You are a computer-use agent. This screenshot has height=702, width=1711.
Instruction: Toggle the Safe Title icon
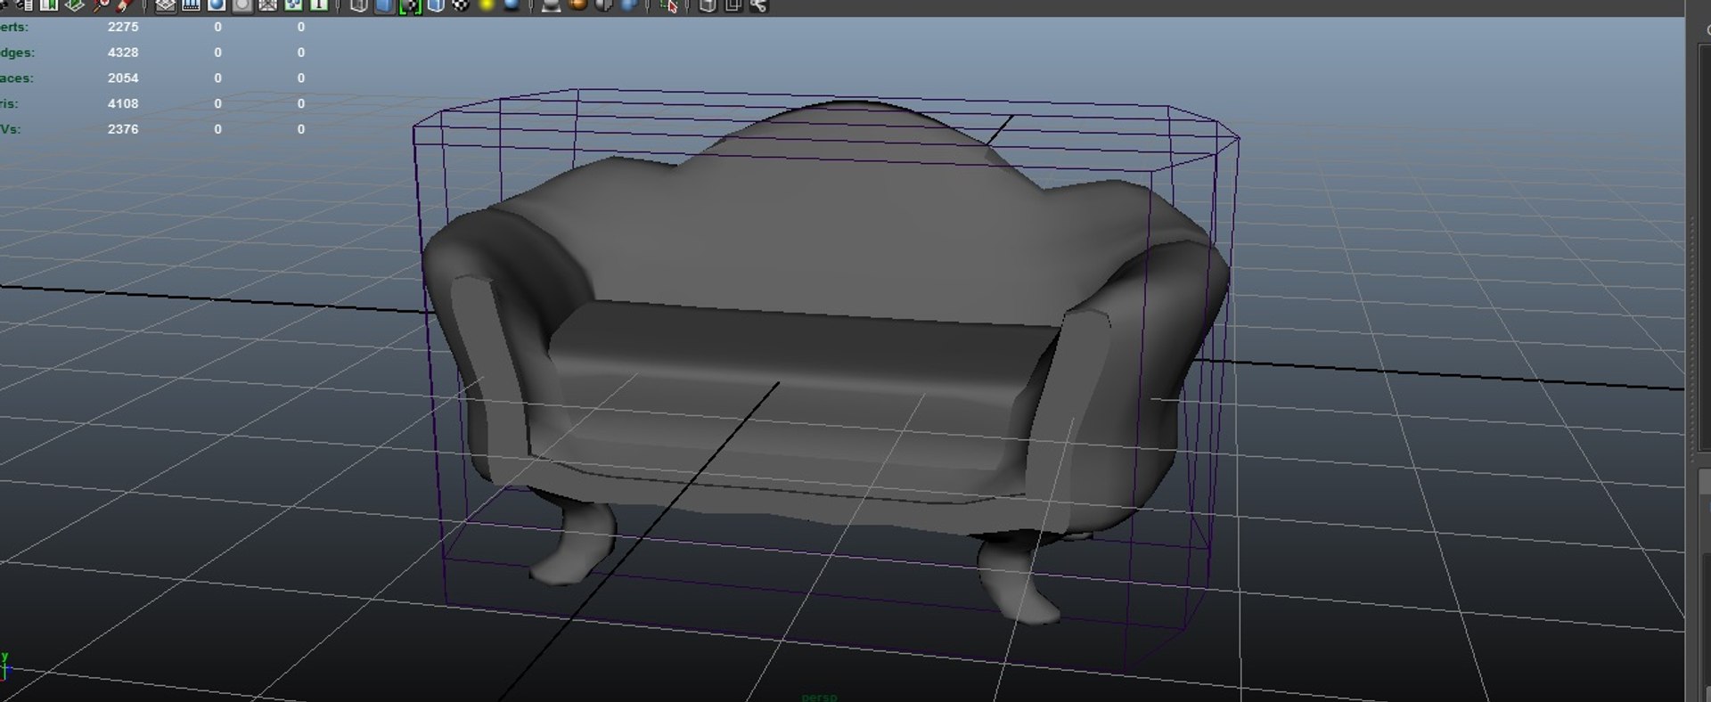pyautogui.click(x=318, y=5)
